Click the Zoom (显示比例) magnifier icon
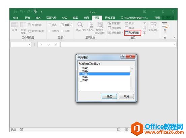Image resolution: width=186 pixels, height=138 pixels. pyautogui.click(x=80, y=25)
